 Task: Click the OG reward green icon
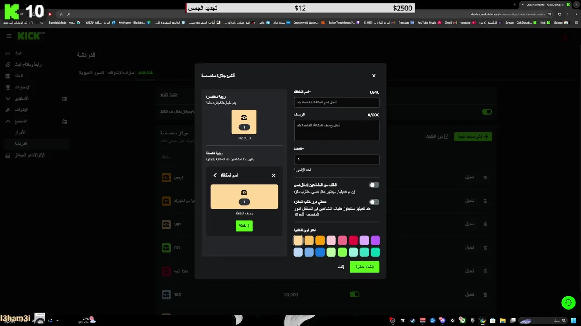click(166, 248)
